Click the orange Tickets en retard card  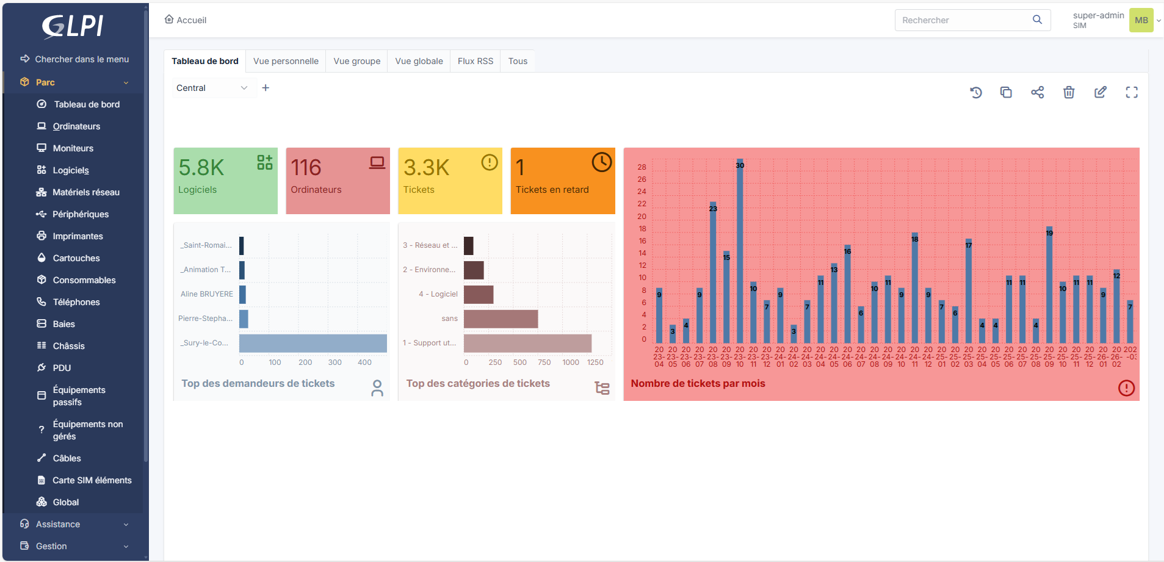tap(563, 181)
